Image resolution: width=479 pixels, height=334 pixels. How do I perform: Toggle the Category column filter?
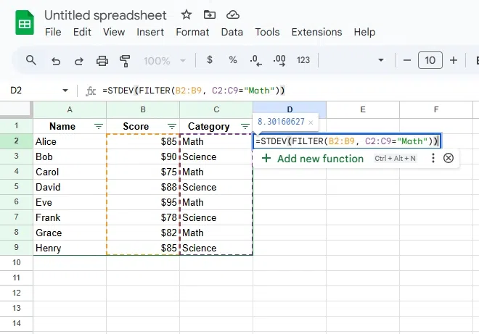click(245, 126)
